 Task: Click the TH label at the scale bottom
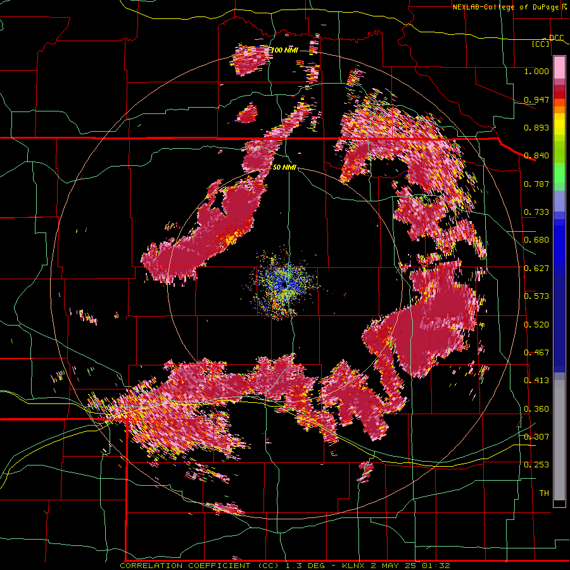(x=544, y=493)
